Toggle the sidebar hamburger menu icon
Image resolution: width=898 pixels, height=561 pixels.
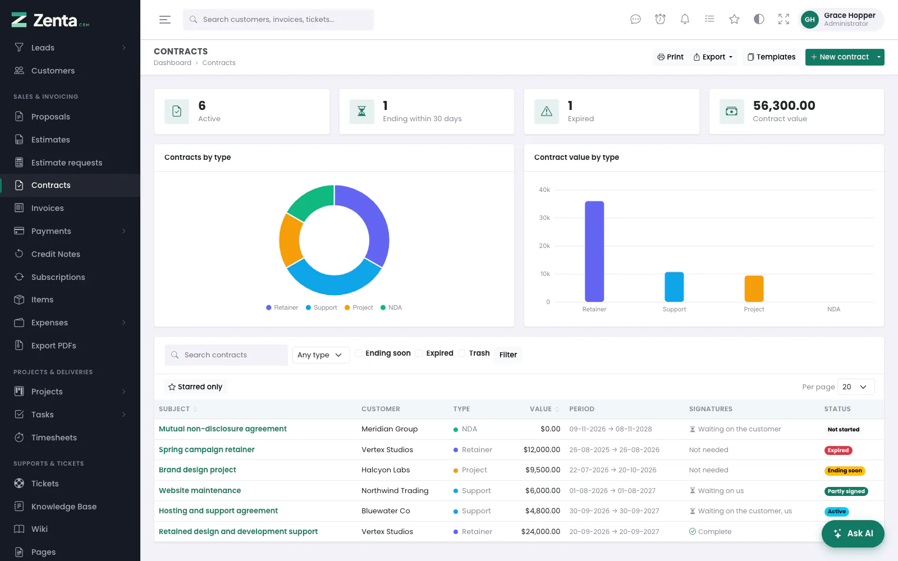pyautogui.click(x=164, y=20)
